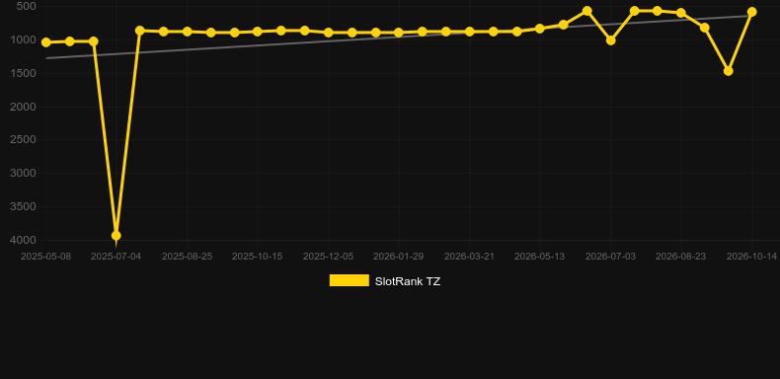Toggle the SlotRank TZ legend yellow swatch

(350, 280)
